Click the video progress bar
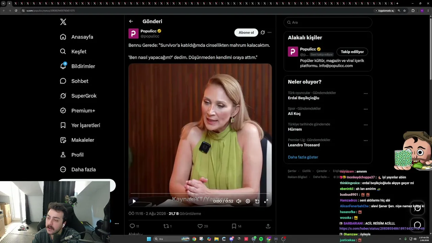The image size is (432, 243). 200,194
